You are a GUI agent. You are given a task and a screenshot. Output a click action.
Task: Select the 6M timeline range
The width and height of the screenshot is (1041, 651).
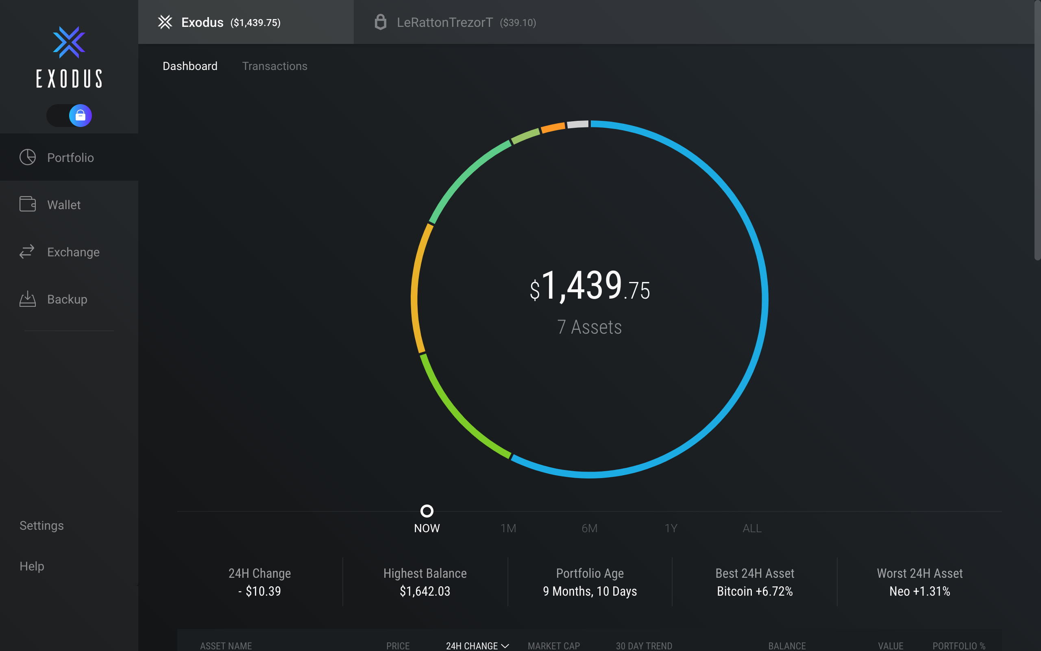pyautogui.click(x=589, y=528)
